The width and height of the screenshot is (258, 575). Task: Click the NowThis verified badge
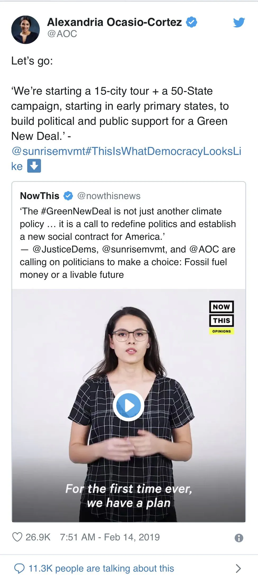(x=68, y=196)
